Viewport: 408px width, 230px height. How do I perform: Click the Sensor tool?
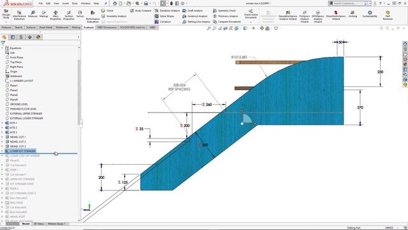[80, 14]
